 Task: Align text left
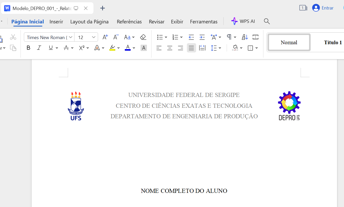(159, 48)
